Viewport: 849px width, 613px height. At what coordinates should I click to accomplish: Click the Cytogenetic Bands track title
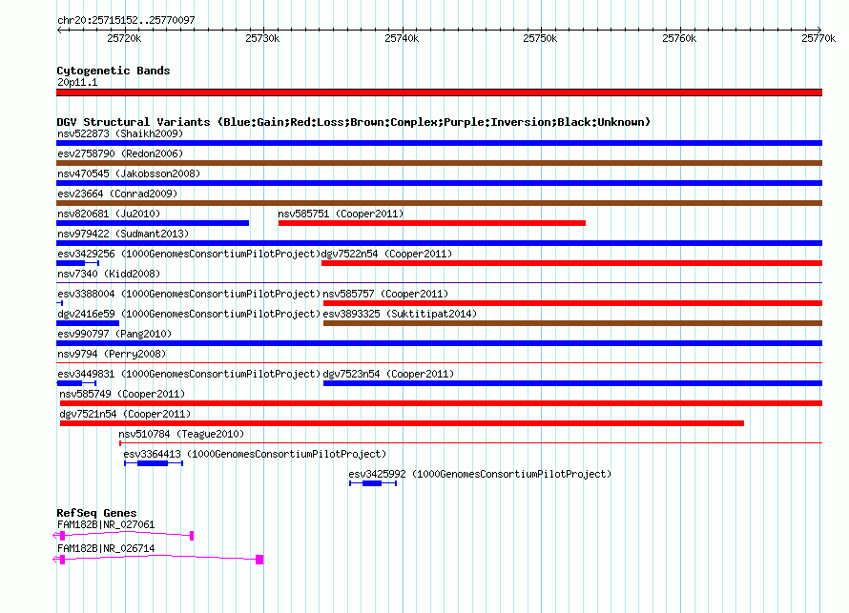coord(114,71)
